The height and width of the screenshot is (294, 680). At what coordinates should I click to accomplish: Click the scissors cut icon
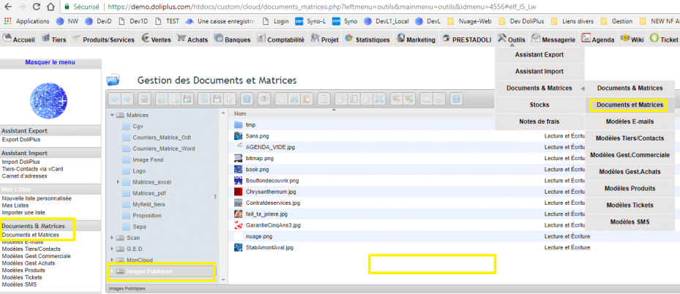click(294, 99)
